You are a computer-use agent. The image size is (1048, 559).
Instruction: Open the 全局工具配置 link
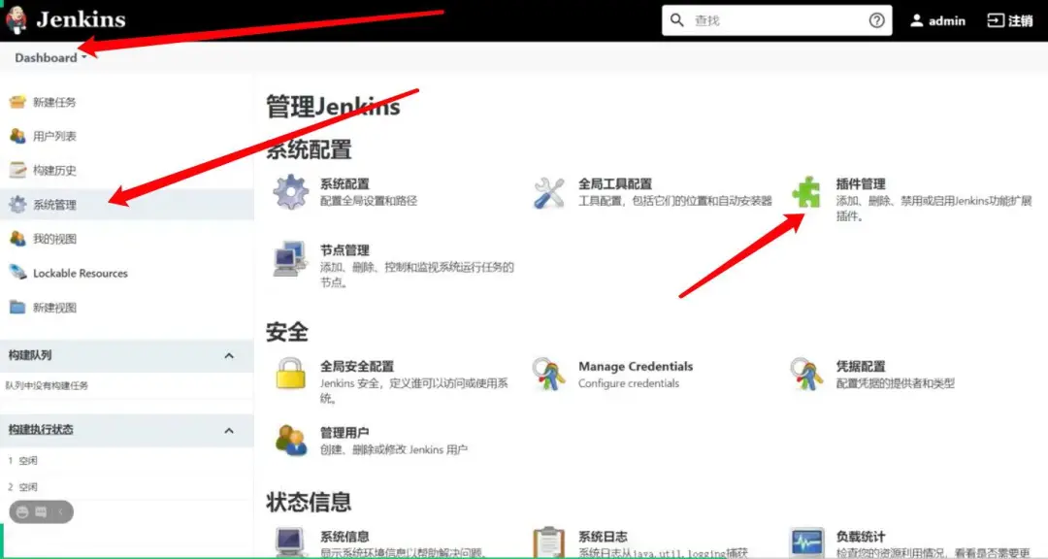tap(615, 183)
